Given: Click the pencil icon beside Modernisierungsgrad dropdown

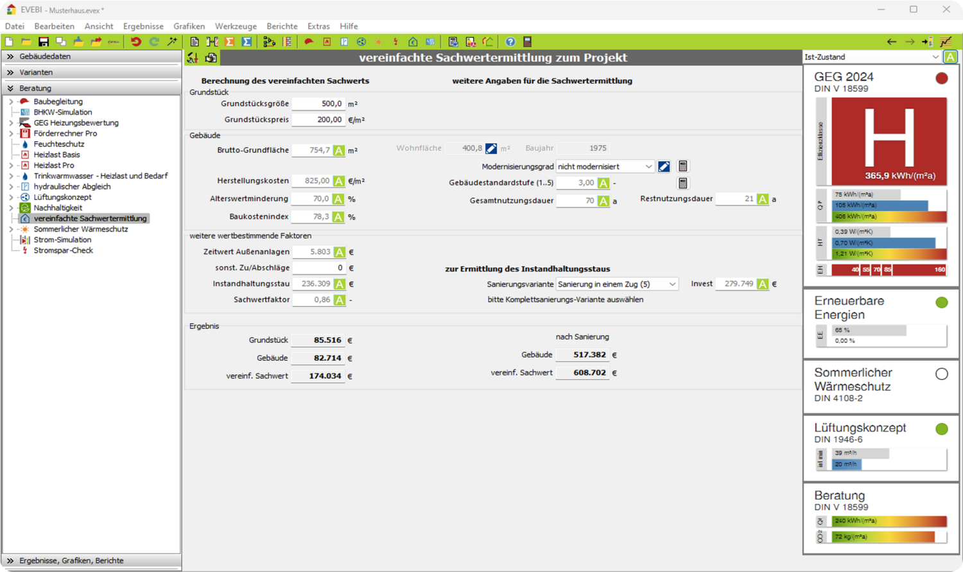Looking at the screenshot, I should (x=664, y=166).
